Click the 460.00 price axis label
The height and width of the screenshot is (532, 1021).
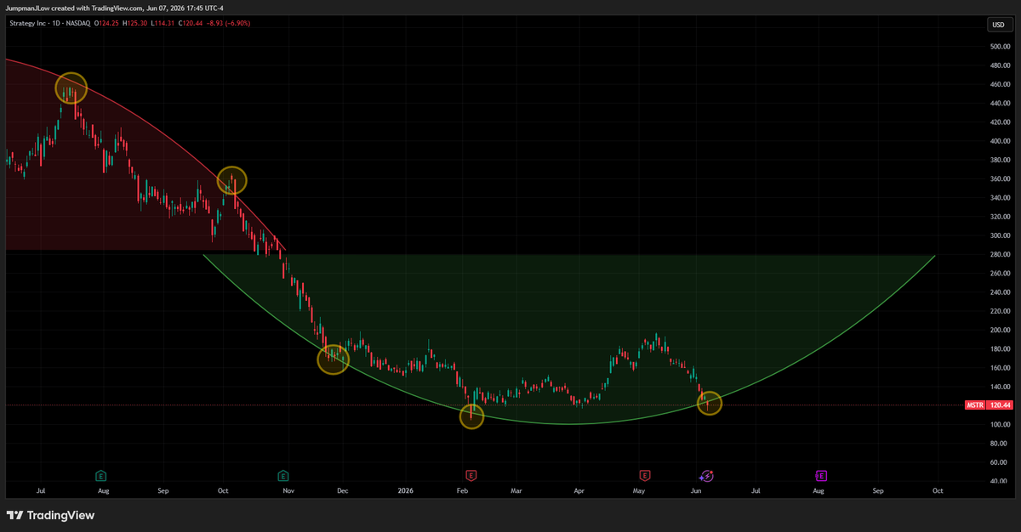pyautogui.click(x=1000, y=84)
